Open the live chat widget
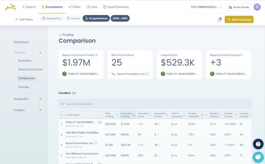This screenshot has height=164, width=265. pos(258,157)
